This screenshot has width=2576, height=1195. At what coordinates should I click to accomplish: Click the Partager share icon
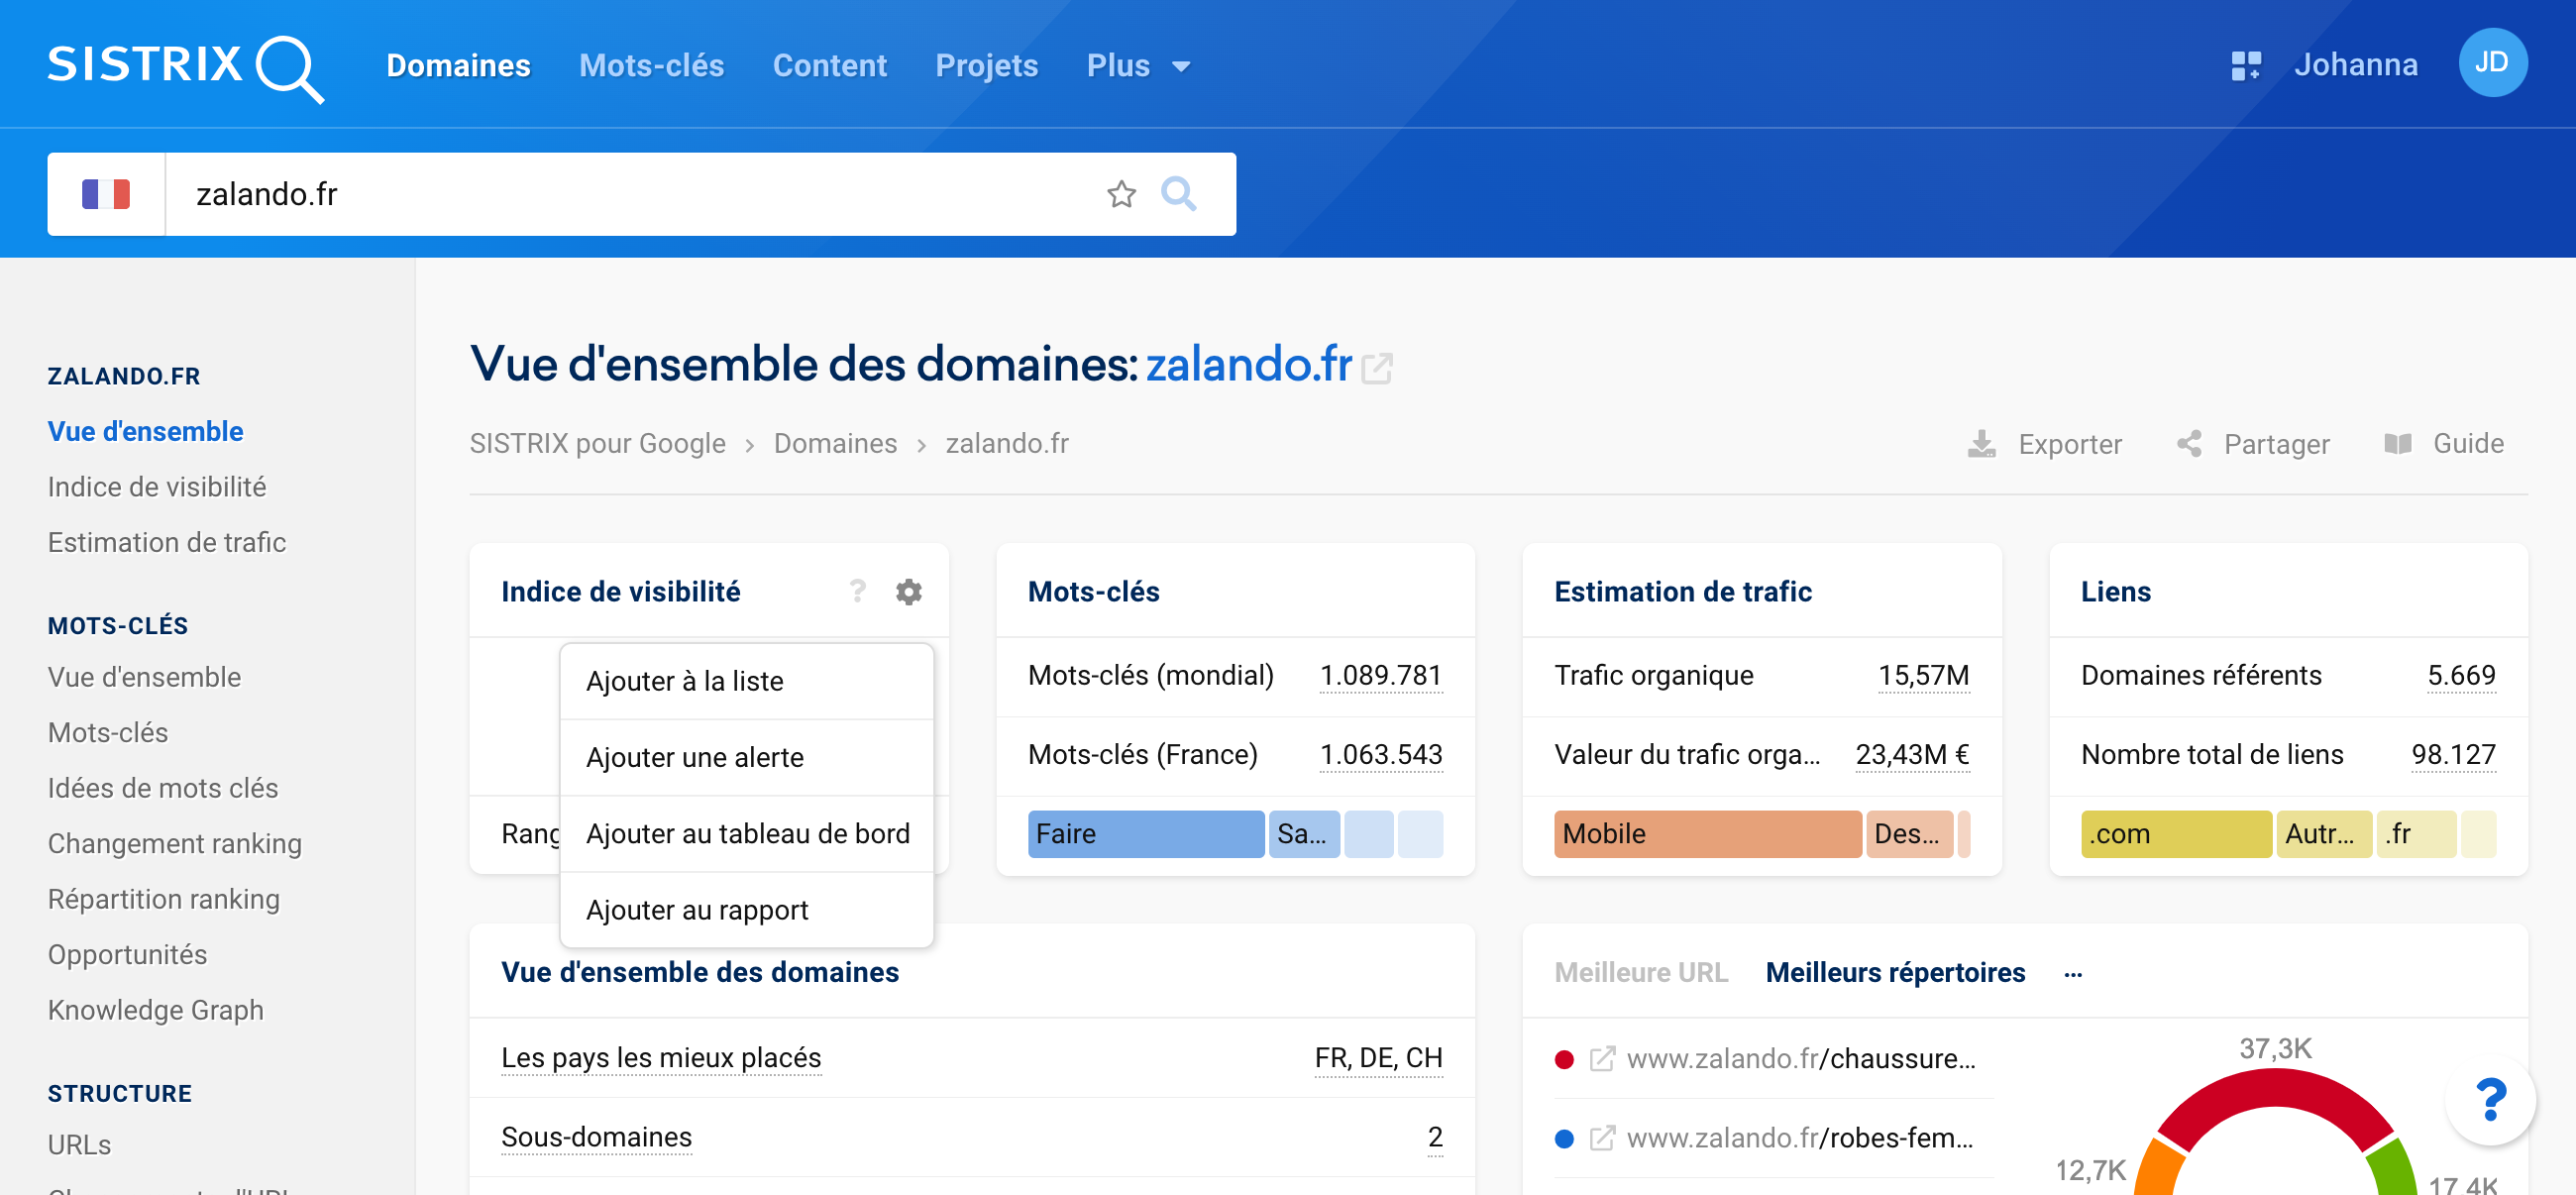[x=2188, y=444]
